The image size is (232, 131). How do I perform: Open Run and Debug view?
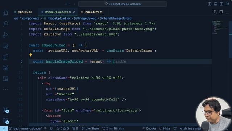click(x=5, y=35)
